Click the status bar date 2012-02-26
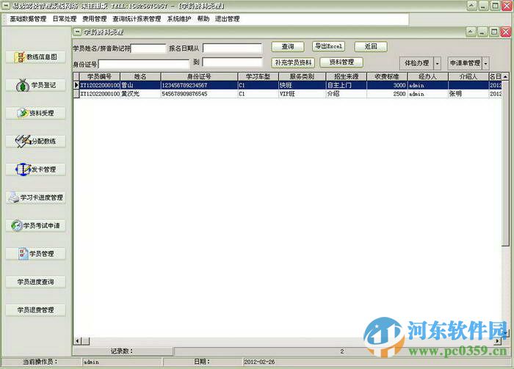514x369 pixels. pyautogui.click(x=259, y=362)
